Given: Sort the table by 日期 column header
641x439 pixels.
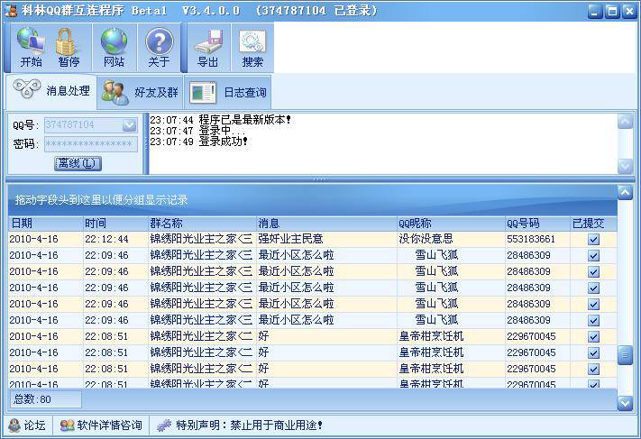Looking at the screenshot, I should (x=43, y=224).
